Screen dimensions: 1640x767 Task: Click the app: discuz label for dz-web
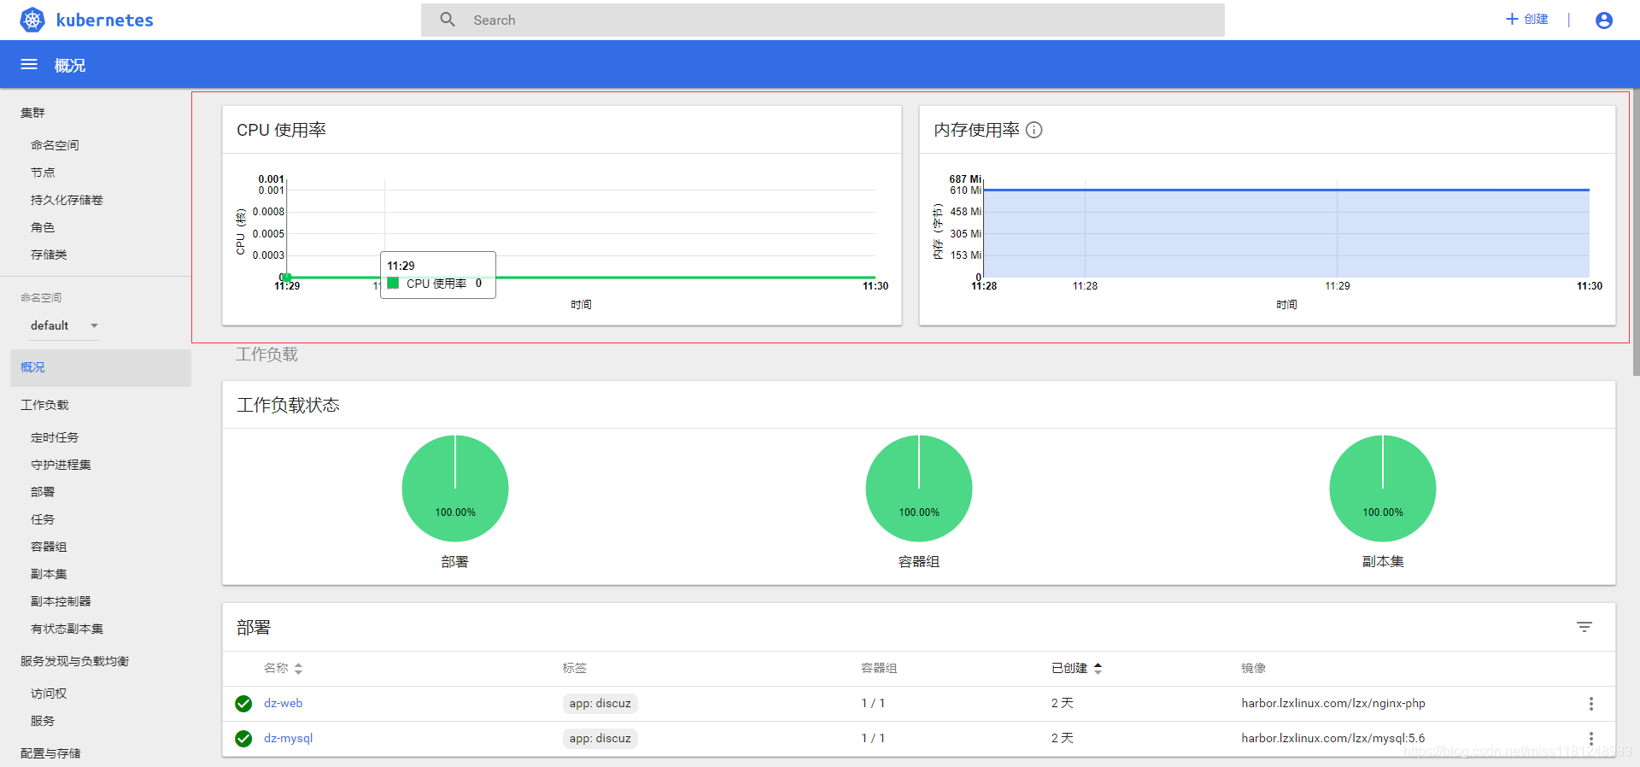600,704
